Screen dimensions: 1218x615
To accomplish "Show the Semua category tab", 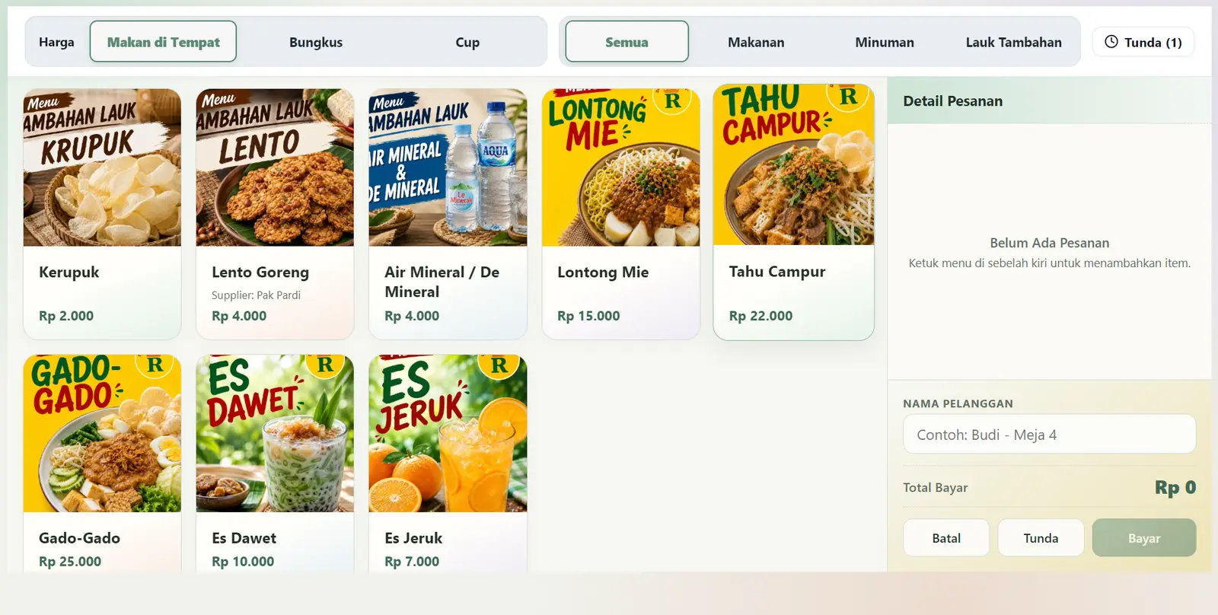I will [627, 42].
